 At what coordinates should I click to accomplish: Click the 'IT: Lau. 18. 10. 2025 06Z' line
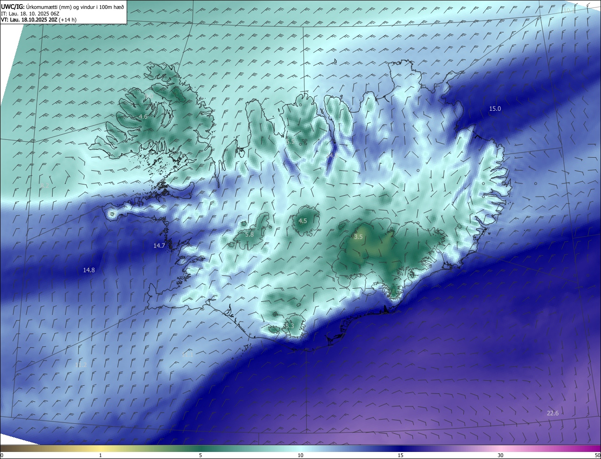pyautogui.click(x=30, y=14)
